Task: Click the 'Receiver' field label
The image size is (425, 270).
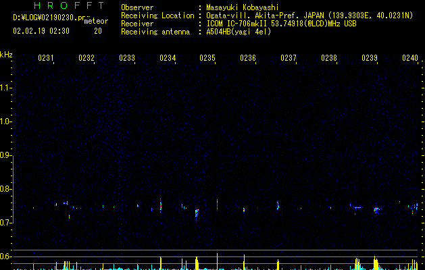Action: point(137,24)
